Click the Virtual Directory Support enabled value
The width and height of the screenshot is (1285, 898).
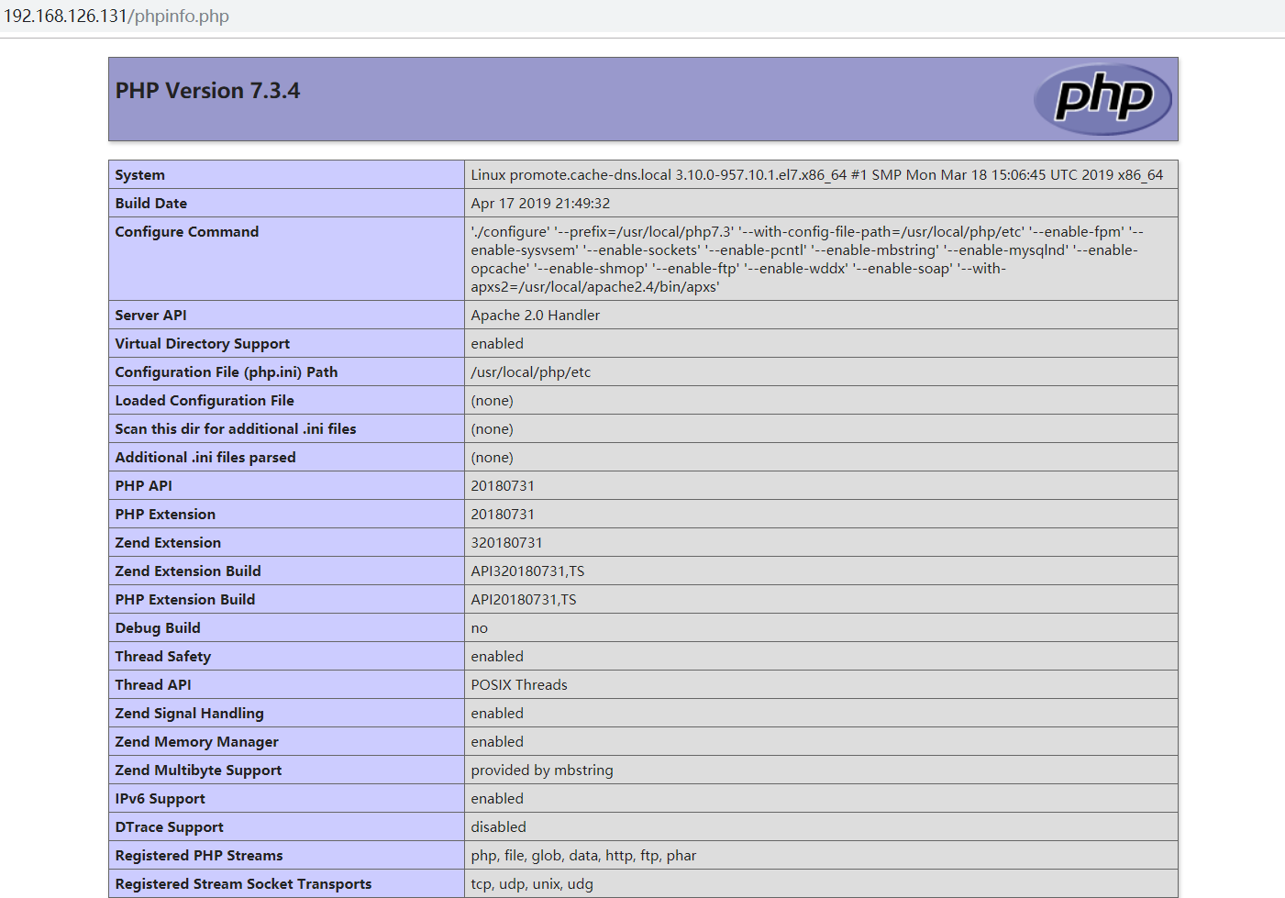[x=497, y=343]
